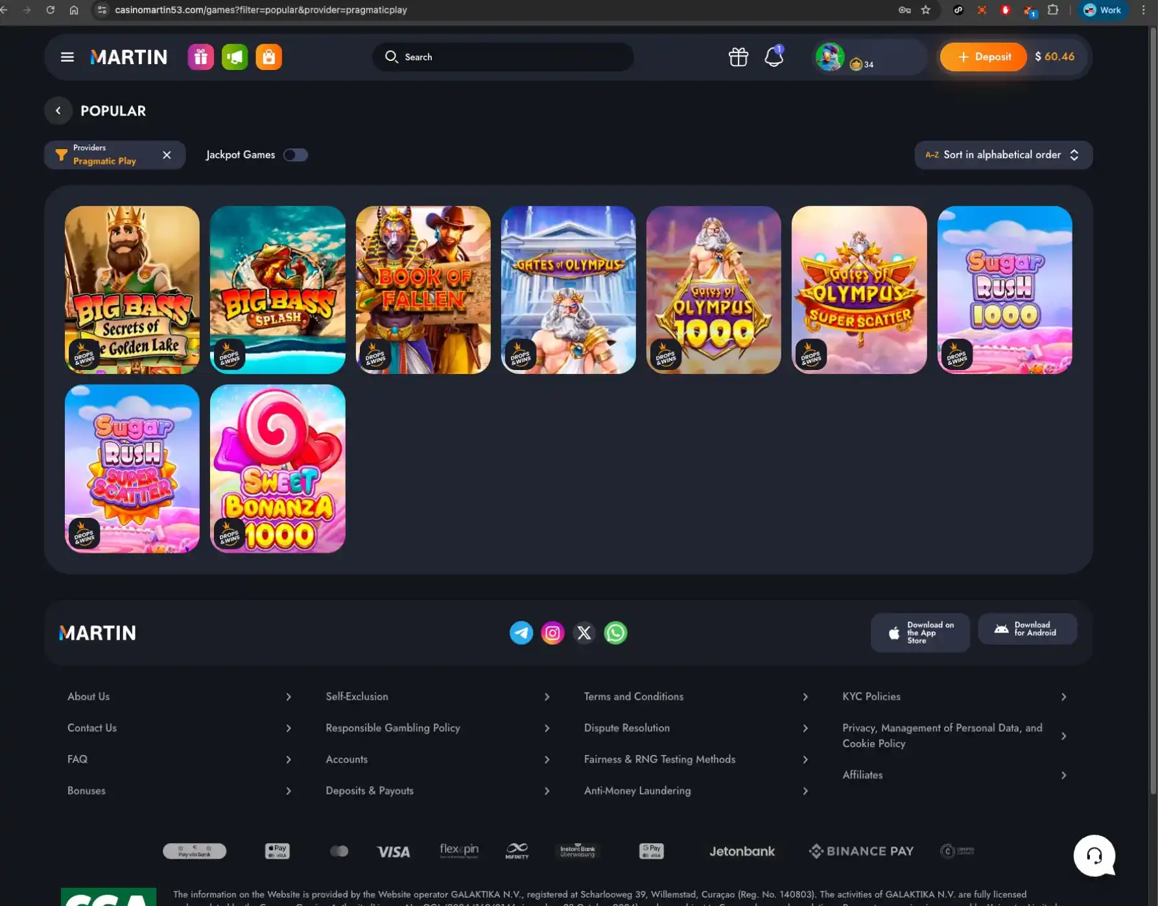The image size is (1158, 906).
Task: Open the Dispute Resolution link
Action: click(627, 728)
